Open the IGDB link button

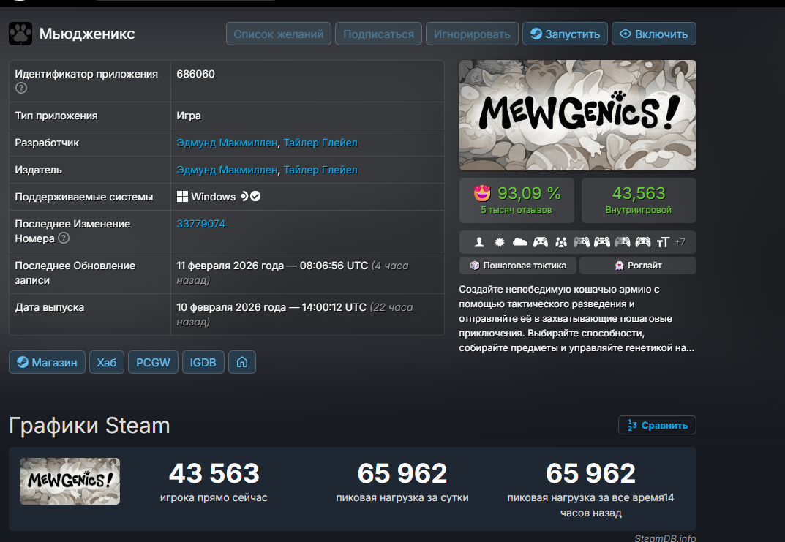(x=203, y=362)
